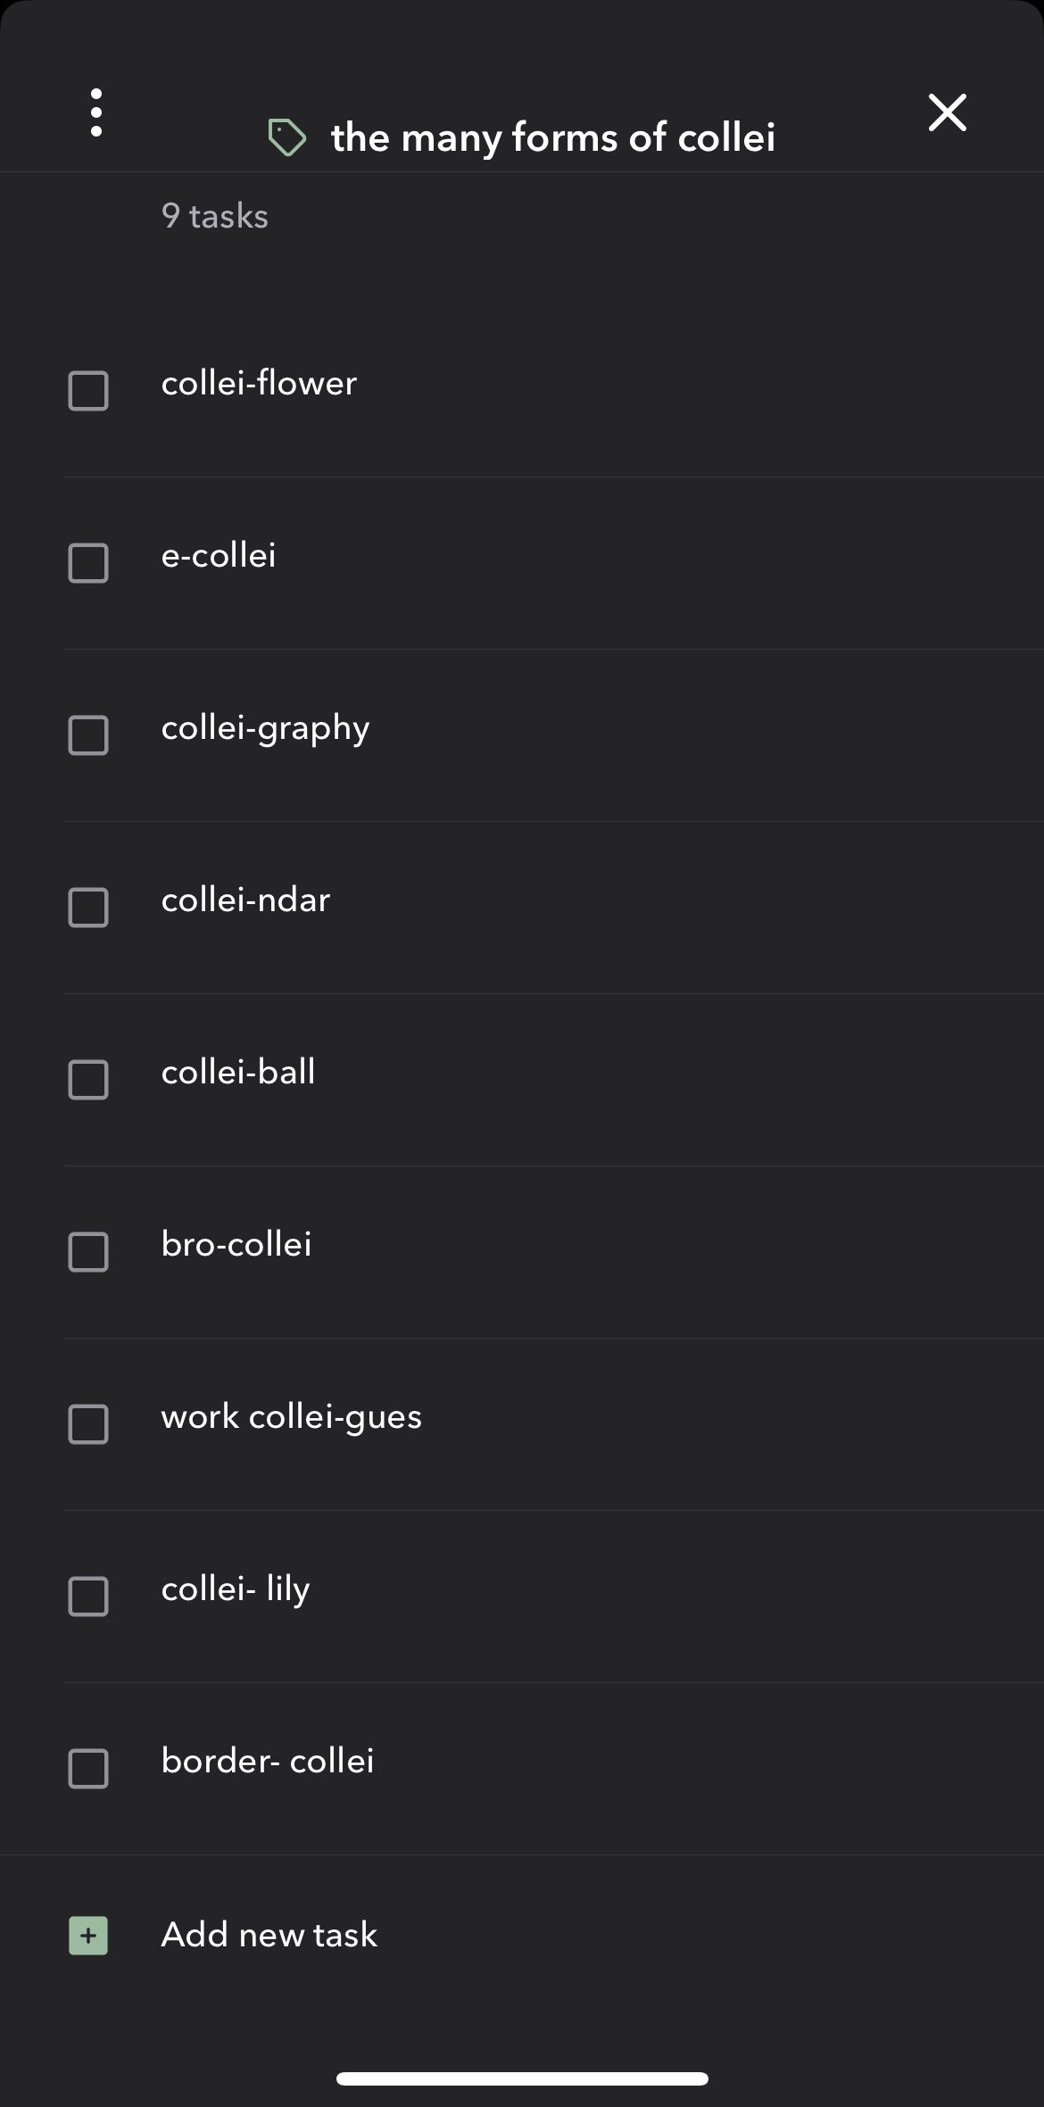Open the collei-flower task details

(x=259, y=384)
